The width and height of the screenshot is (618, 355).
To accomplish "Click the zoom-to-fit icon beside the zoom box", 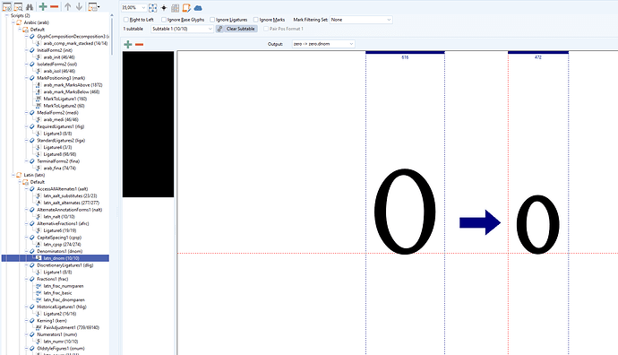I will pyautogui.click(x=153, y=7).
